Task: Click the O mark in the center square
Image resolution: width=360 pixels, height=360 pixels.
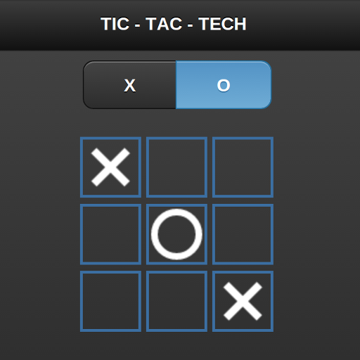Action: [176, 234]
